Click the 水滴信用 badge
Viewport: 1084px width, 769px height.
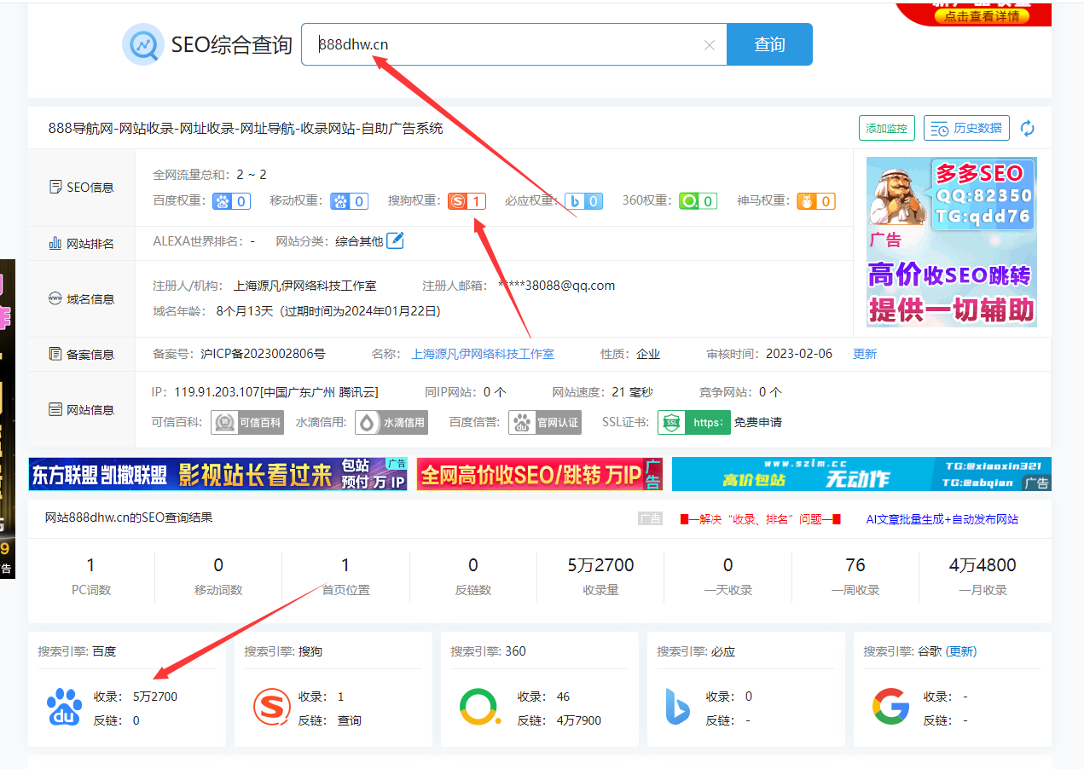click(391, 421)
